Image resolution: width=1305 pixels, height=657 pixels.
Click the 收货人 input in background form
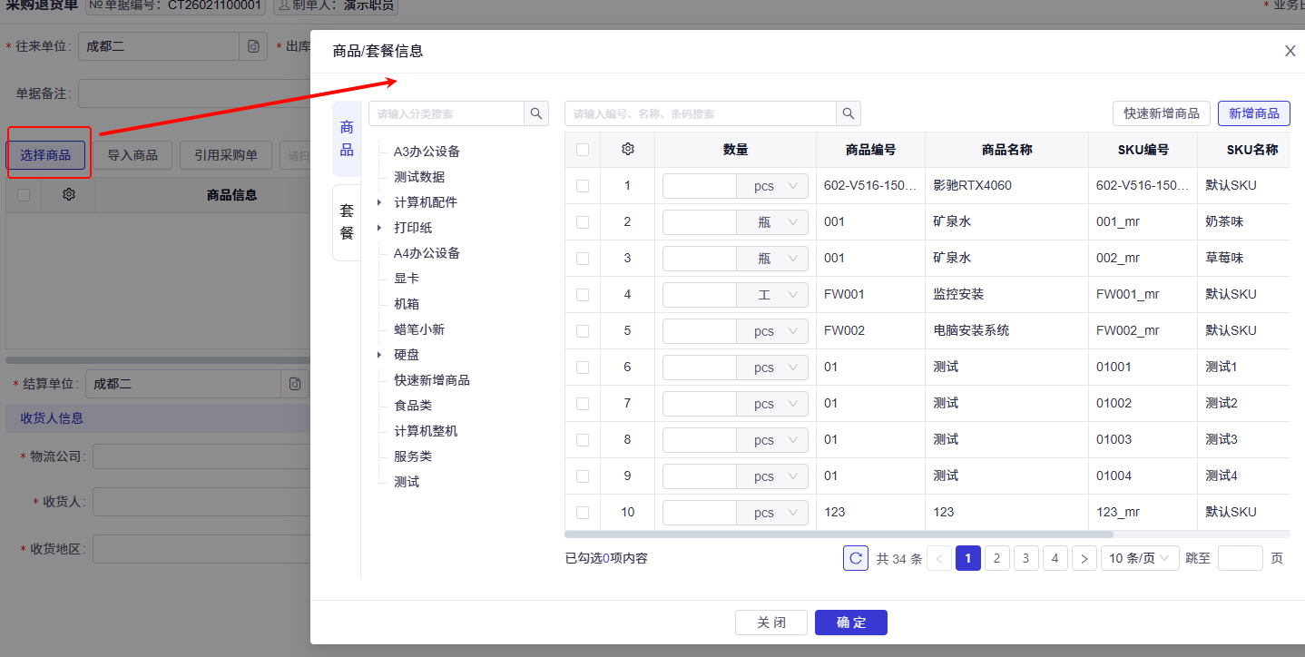201,501
